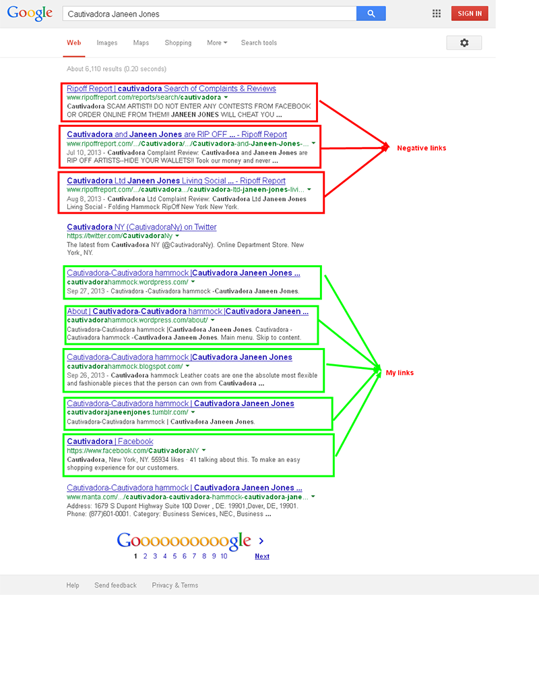
Task: Switch to the Maps tab
Action: (x=141, y=42)
